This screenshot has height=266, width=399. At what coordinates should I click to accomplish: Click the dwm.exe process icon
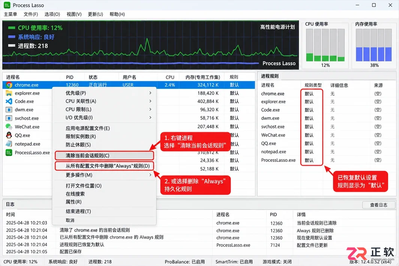[9, 110]
